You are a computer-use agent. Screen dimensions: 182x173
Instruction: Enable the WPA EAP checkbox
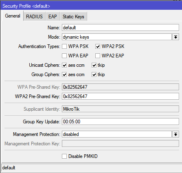coord(64,56)
